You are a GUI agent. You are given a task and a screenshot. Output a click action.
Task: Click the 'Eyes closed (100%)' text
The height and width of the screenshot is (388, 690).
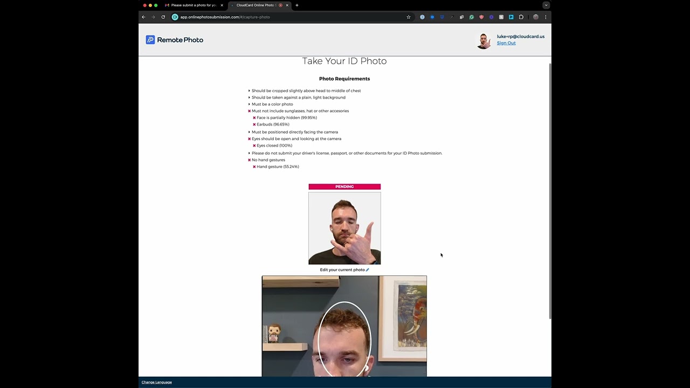(x=274, y=145)
